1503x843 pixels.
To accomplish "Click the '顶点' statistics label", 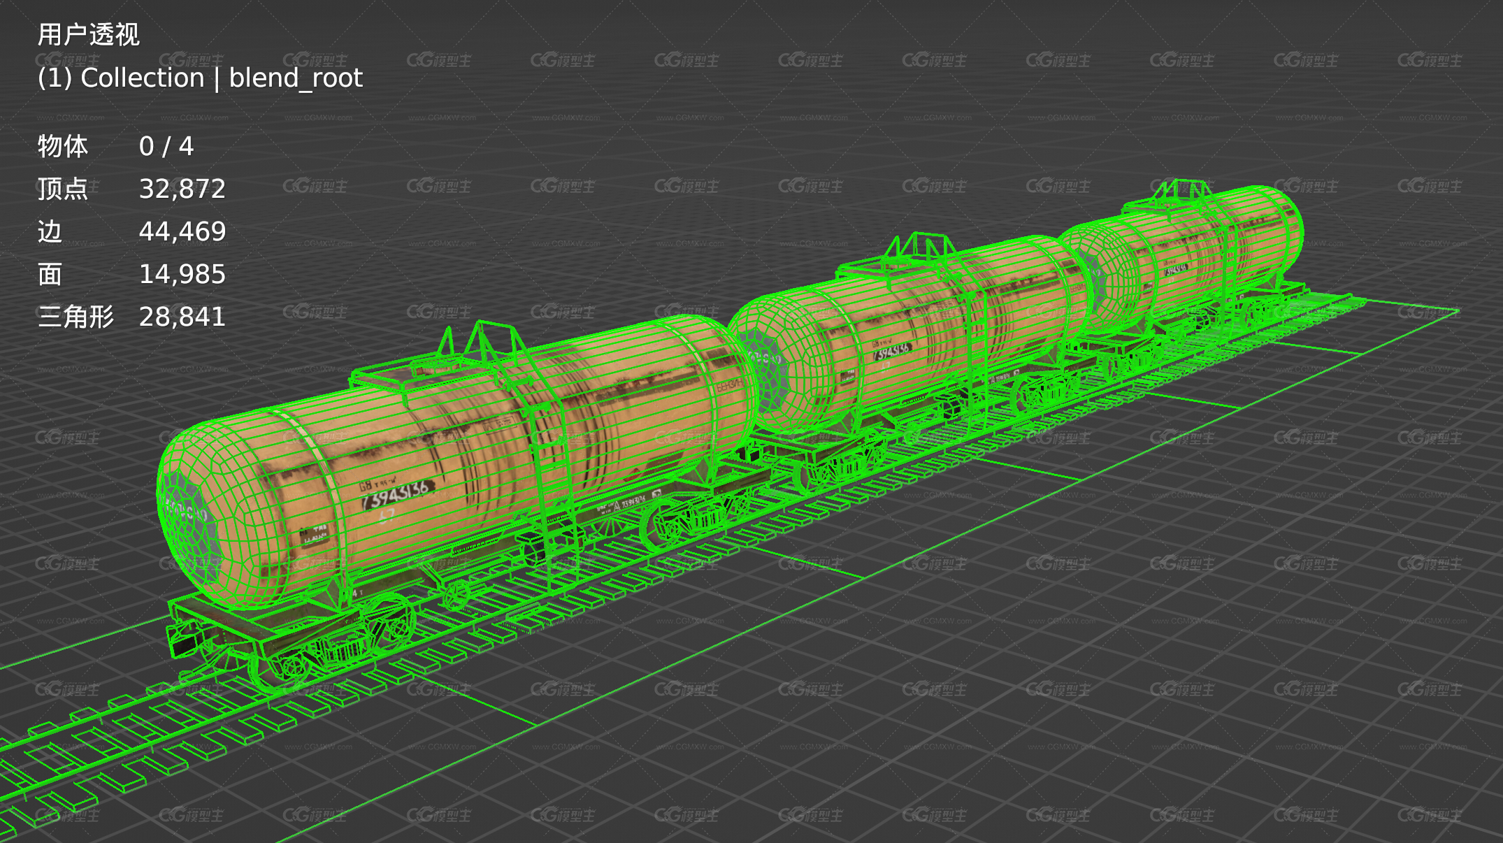I will point(63,189).
